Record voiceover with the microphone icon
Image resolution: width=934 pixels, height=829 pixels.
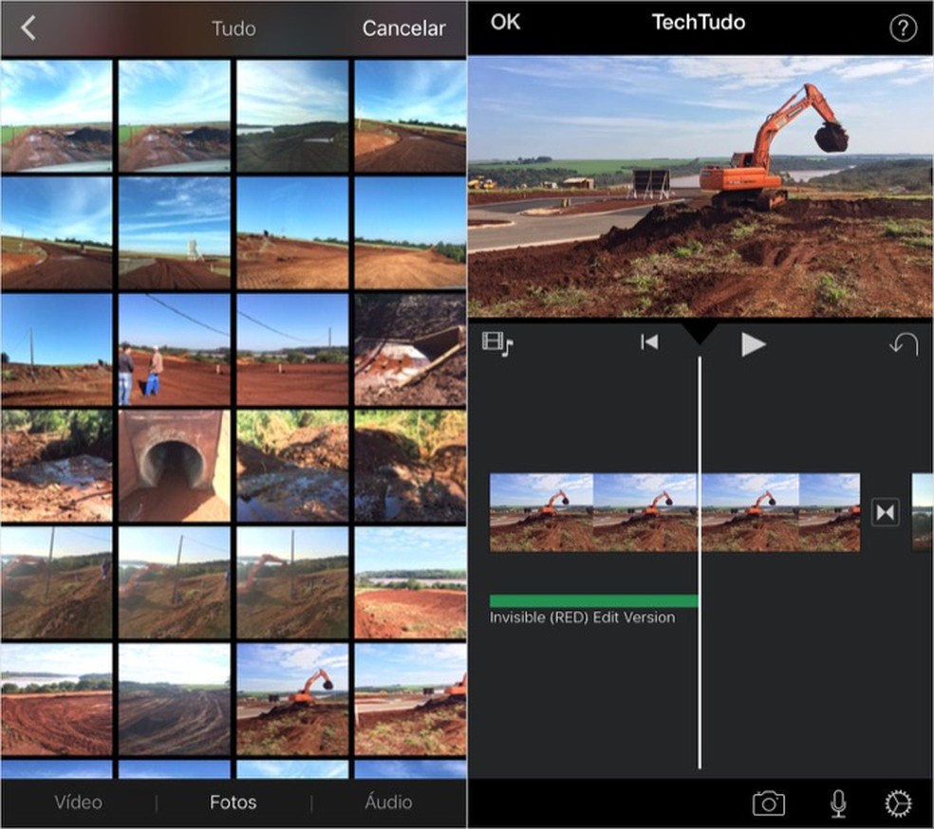[838, 803]
